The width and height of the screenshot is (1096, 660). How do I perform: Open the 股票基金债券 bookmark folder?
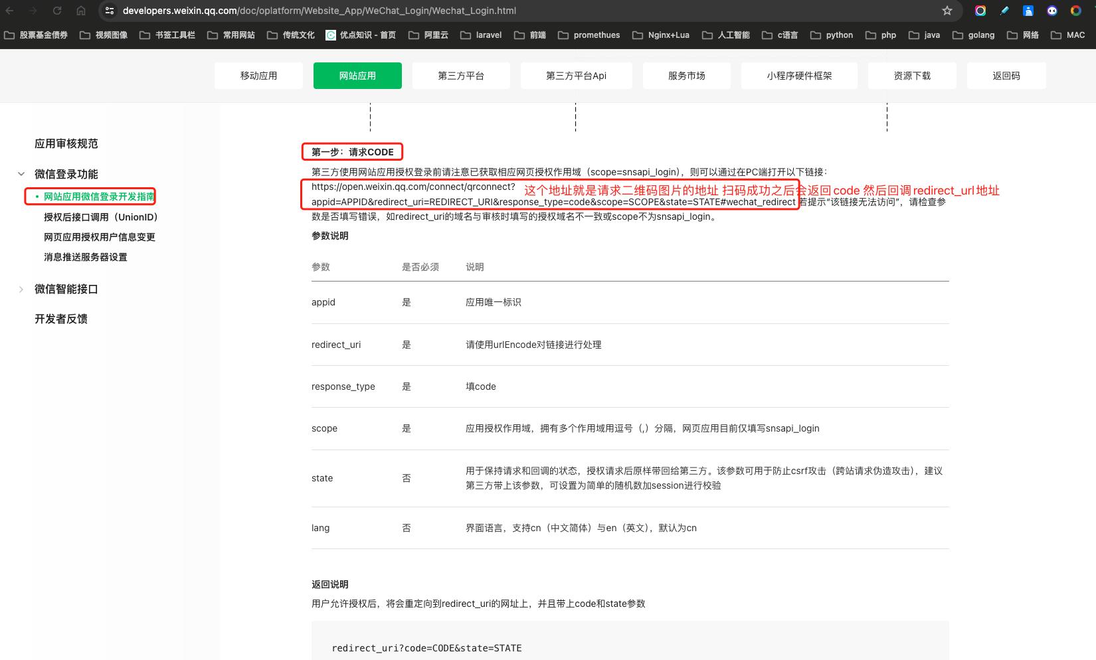(x=36, y=35)
